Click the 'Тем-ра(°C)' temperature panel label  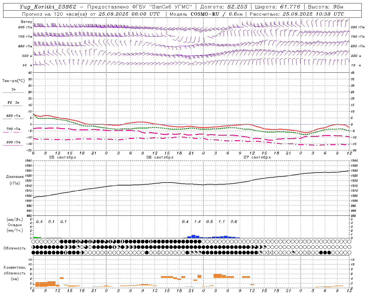coord(13,81)
